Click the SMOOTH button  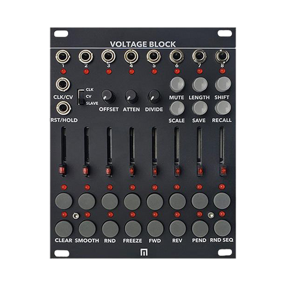click(x=87, y=229)
